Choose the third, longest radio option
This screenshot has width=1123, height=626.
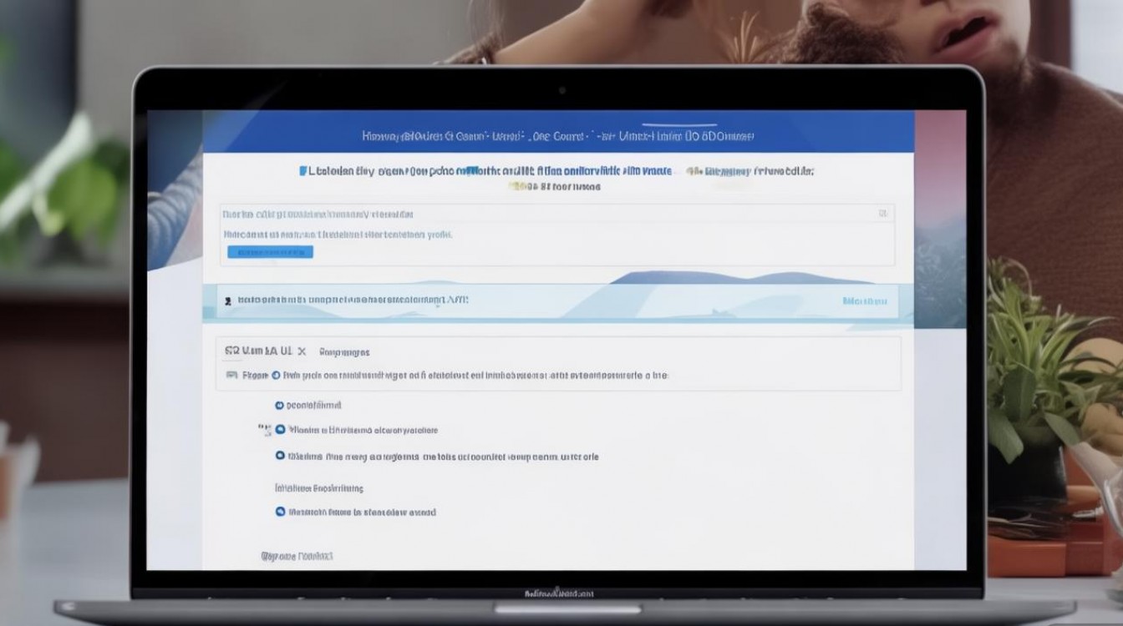(x=280, y=457)
